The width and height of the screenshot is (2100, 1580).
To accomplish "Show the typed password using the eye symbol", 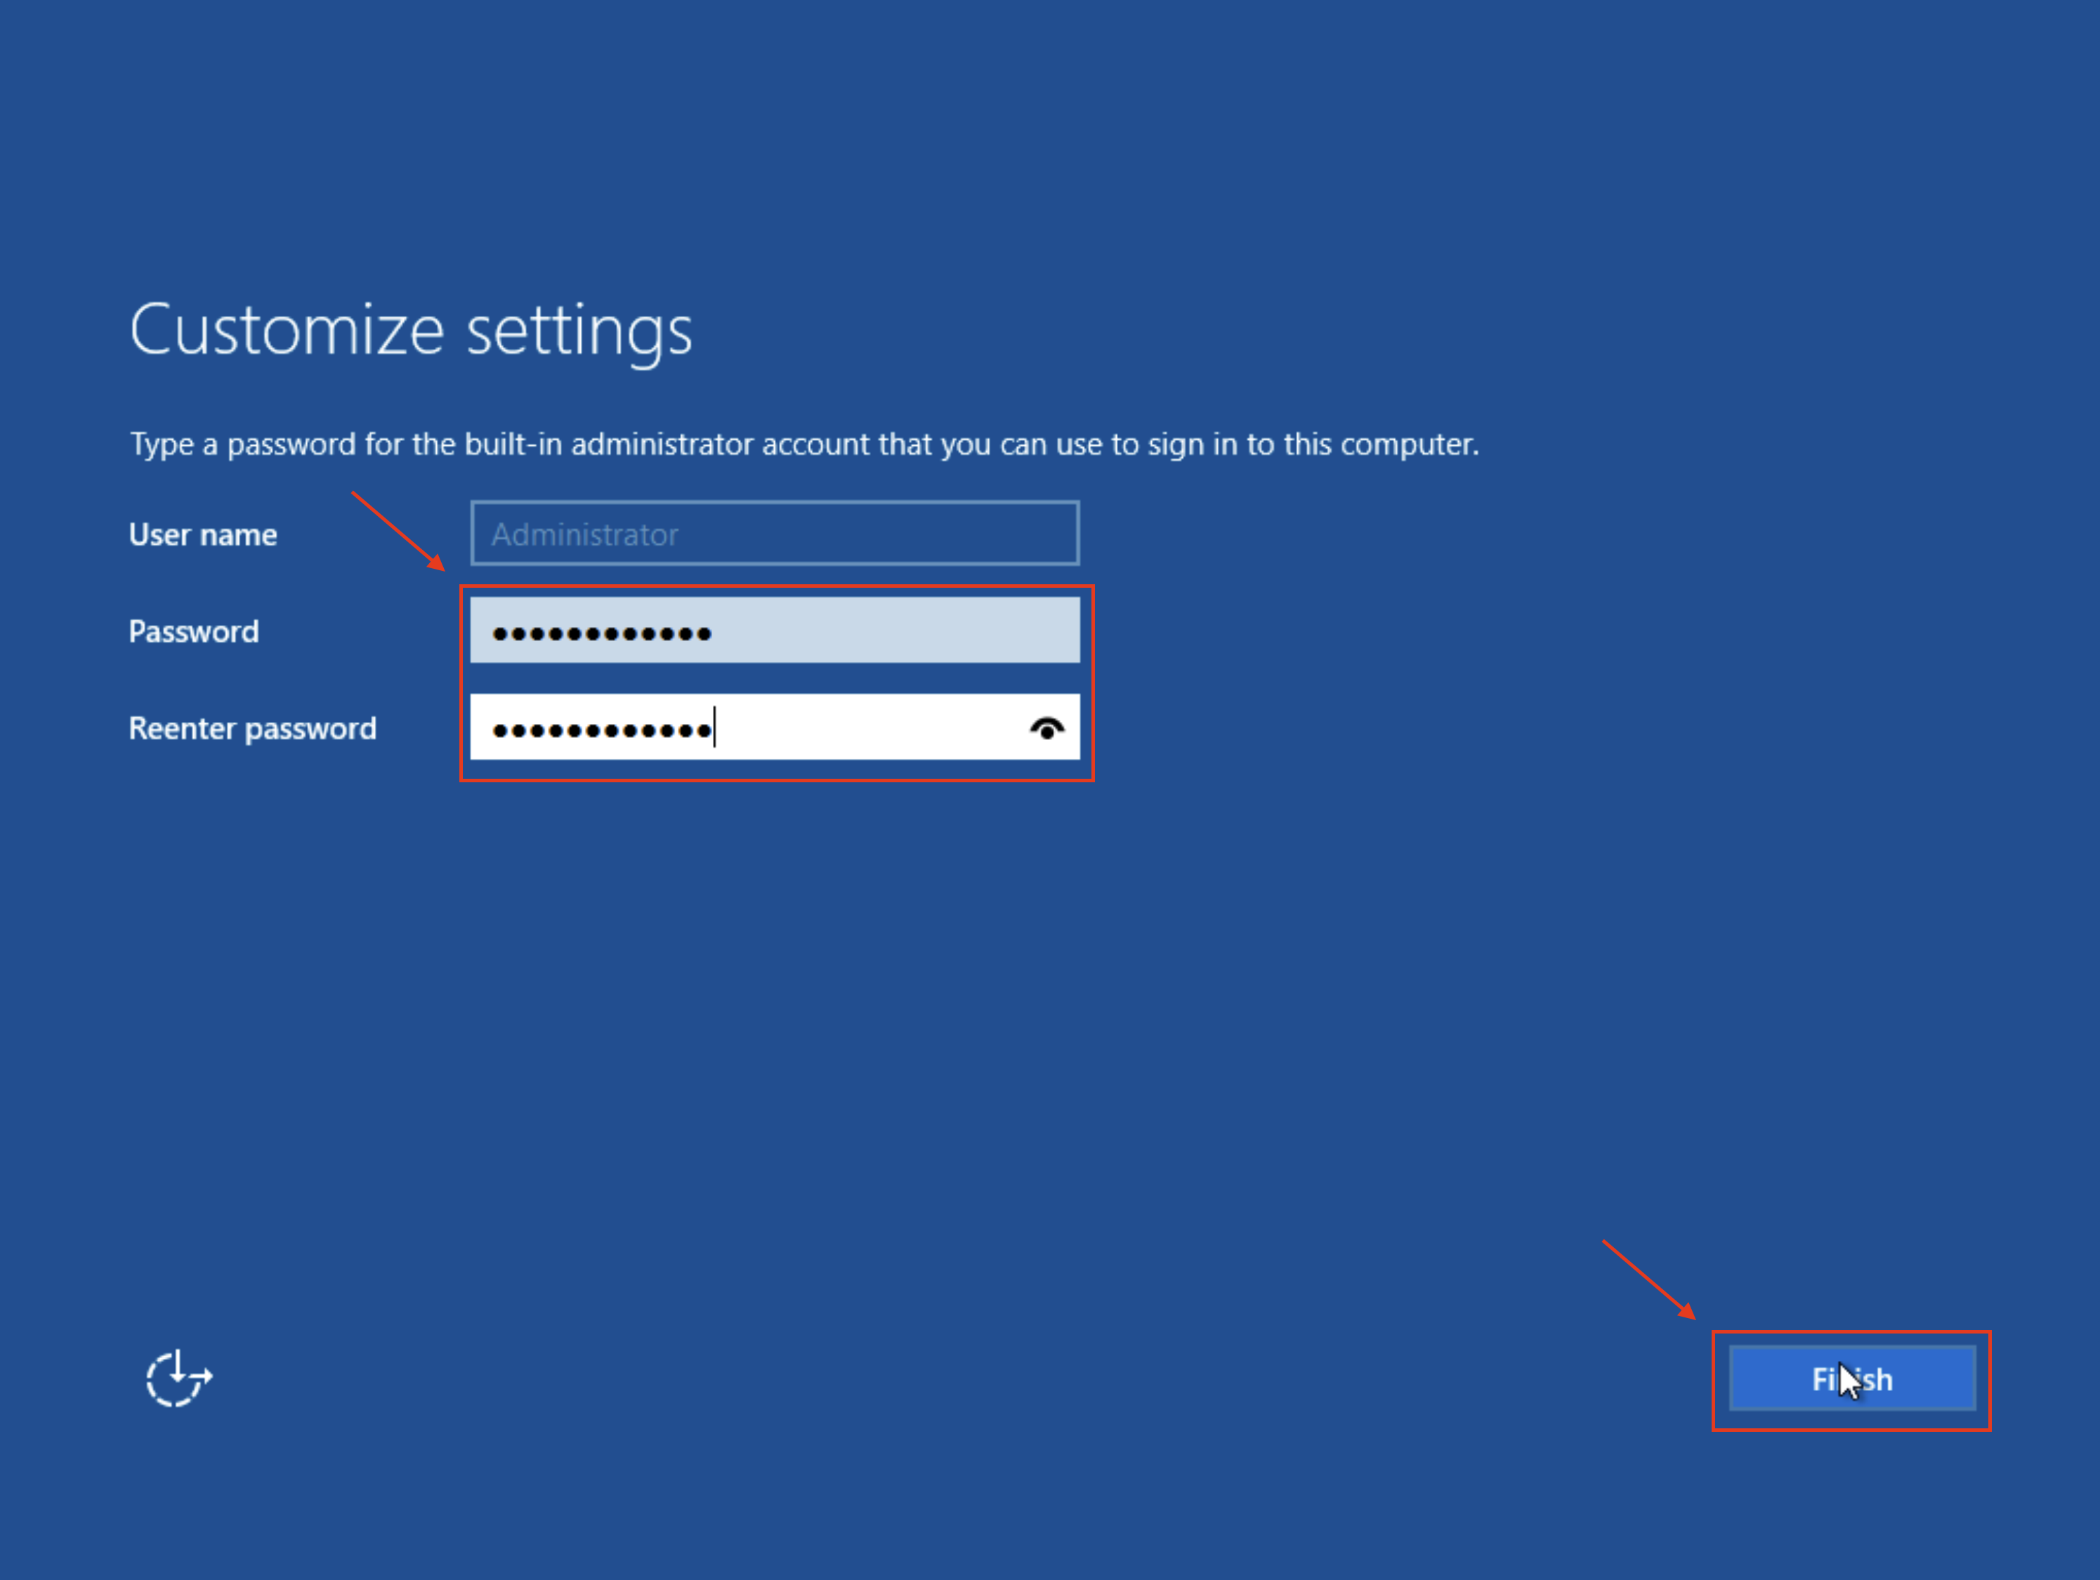I will [x=1048, y=728].
